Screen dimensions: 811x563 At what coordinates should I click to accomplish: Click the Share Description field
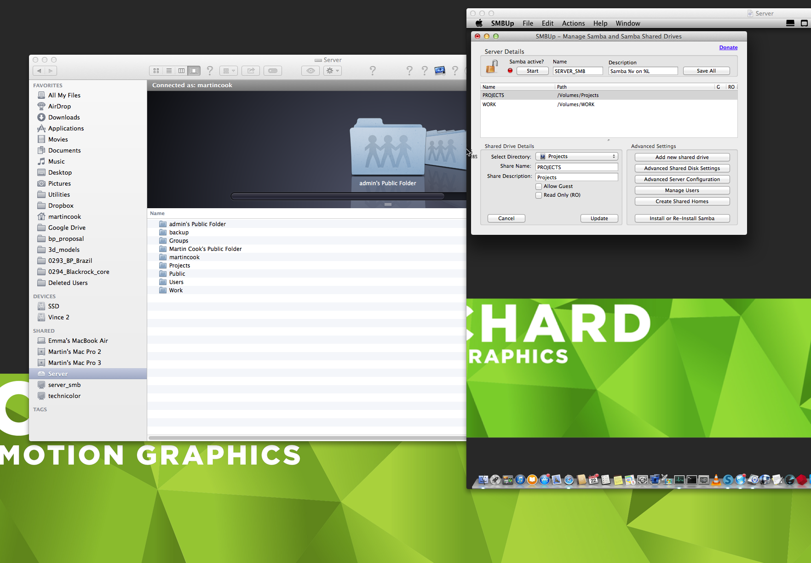tap(577, 177)
